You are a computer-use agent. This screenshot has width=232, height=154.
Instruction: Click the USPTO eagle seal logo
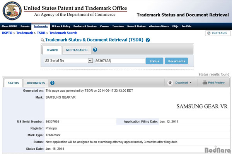coord(12,11)
